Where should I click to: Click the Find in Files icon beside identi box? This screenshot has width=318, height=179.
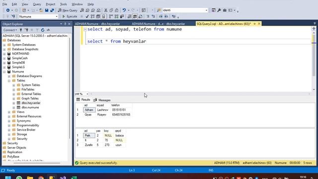point(159,10)
